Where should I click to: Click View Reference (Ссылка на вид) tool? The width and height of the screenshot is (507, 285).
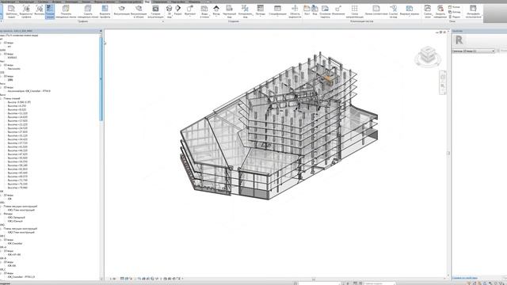point(393,11)
